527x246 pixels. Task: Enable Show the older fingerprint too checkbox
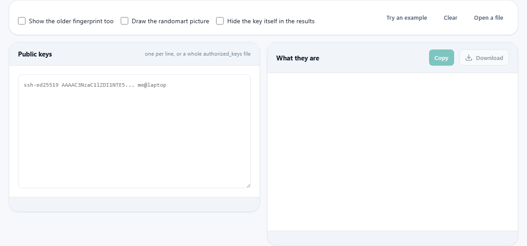click(22, 21)
